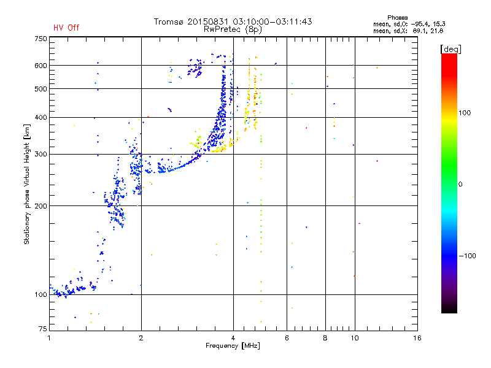Click the 'mean, sd,O: -95.4, 15.3' line
This screenshot has height=368, width=491.
click(x=409, y=25)
